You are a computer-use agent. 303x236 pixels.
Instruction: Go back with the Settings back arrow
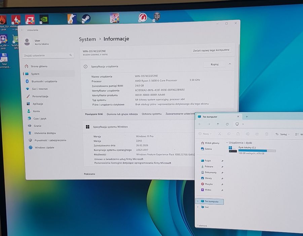pos(22,30)
